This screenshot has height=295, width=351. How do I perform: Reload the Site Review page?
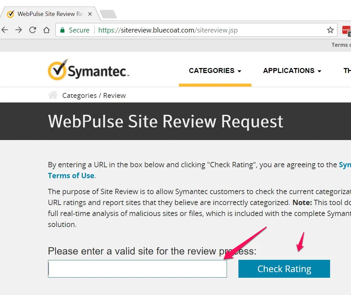click(33, 30)
